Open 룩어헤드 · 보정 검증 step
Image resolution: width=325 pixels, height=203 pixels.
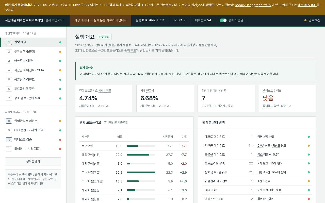pyautogui.click(x=33, y=149)
